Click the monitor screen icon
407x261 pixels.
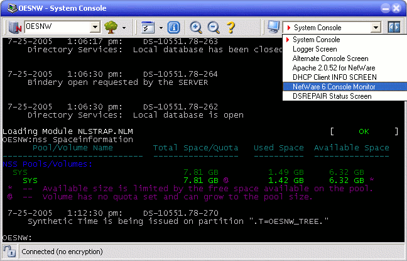[273, 28]
